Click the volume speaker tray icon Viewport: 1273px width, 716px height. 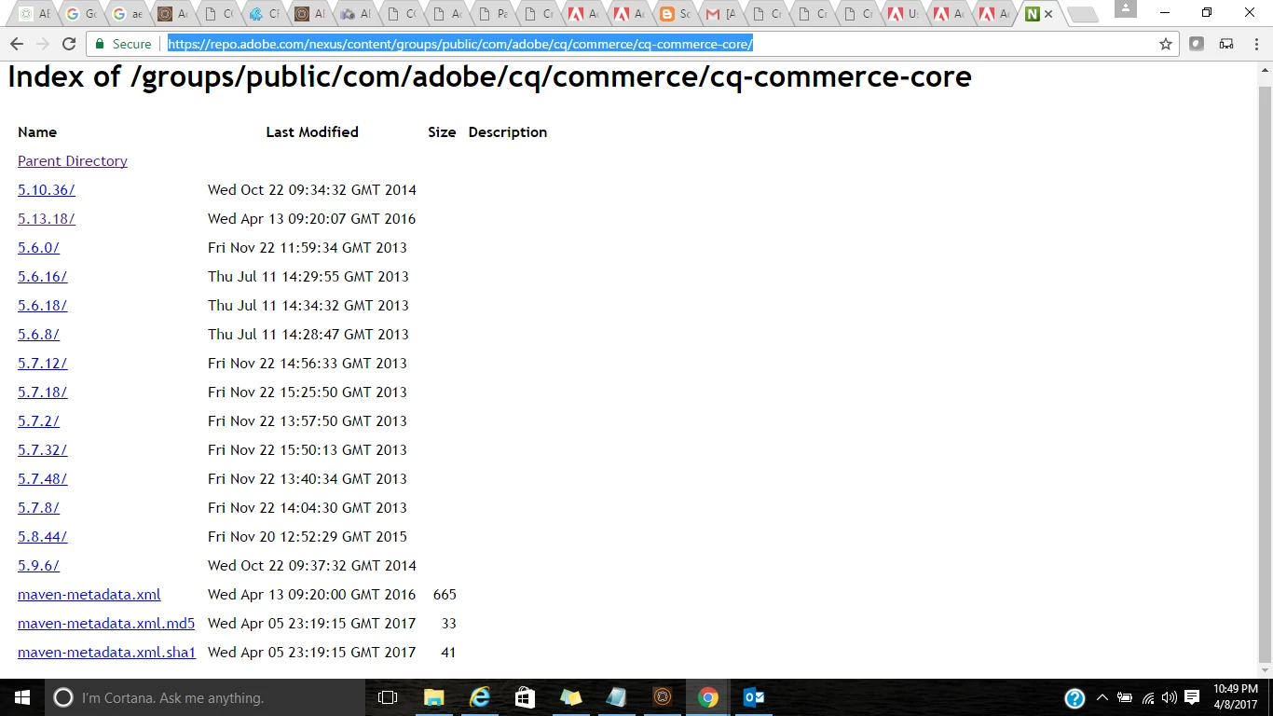tap(1169, 697)
